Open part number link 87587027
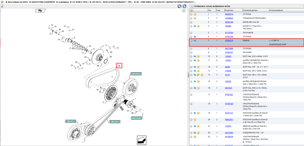 coord(229,95)
